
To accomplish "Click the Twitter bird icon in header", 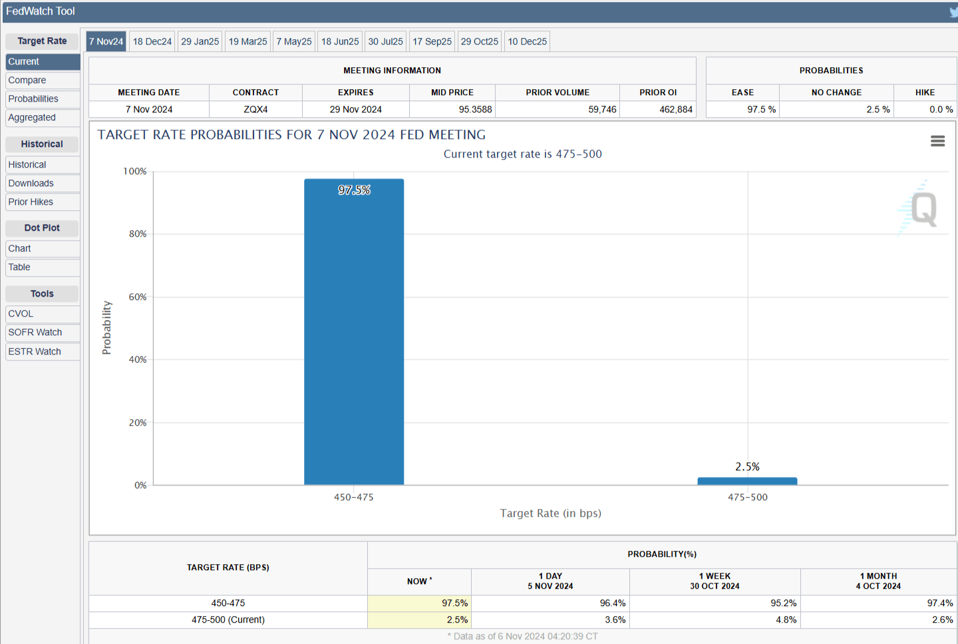I will point(953,11).
